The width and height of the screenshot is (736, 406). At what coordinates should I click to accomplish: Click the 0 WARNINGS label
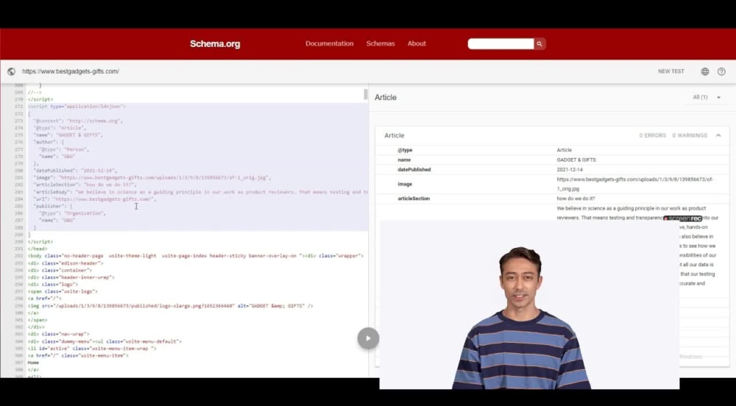[690, 135]
